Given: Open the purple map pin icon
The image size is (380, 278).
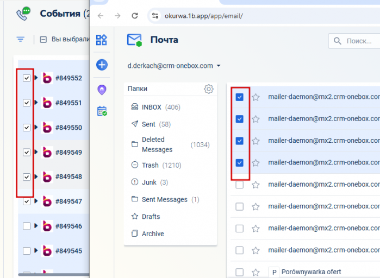Looking at the screenshot, I should pos(102,90).
